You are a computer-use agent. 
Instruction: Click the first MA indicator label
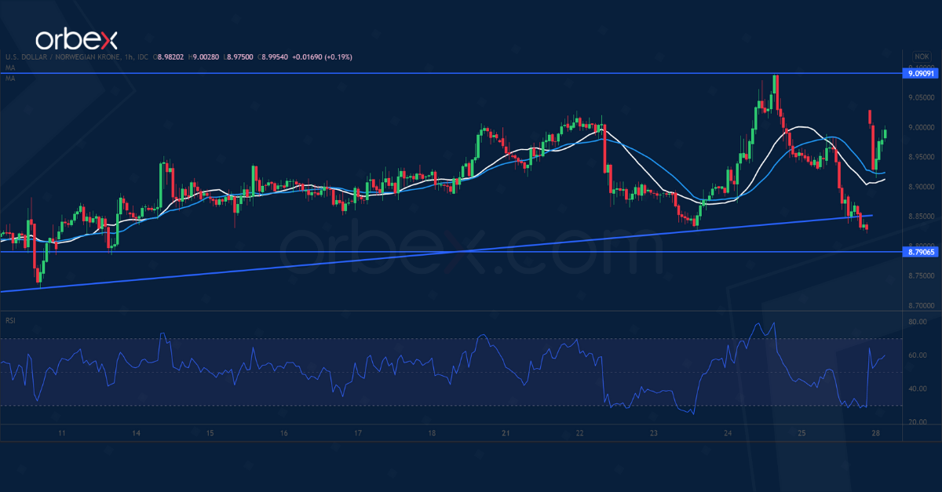pos(9,68)
